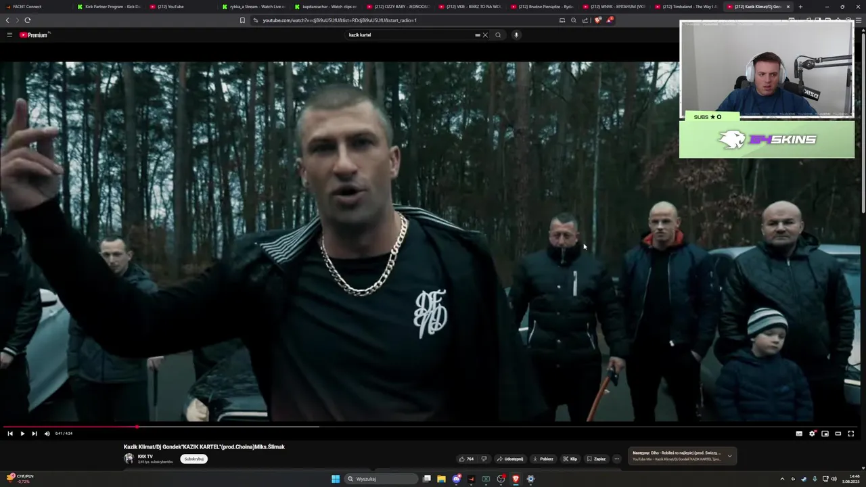
Task: Switch to rybka_a Stream tab
Action: [x=253, y=7]
